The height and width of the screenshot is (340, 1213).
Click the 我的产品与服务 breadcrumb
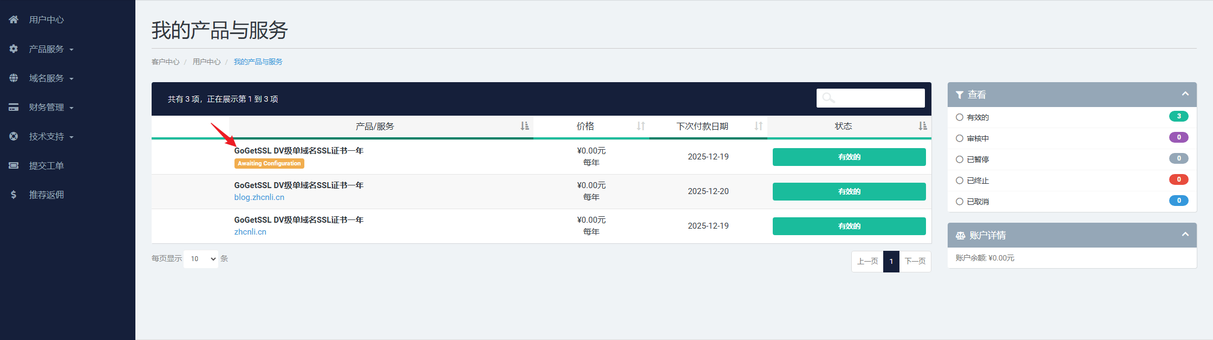(x=258, y=62)
